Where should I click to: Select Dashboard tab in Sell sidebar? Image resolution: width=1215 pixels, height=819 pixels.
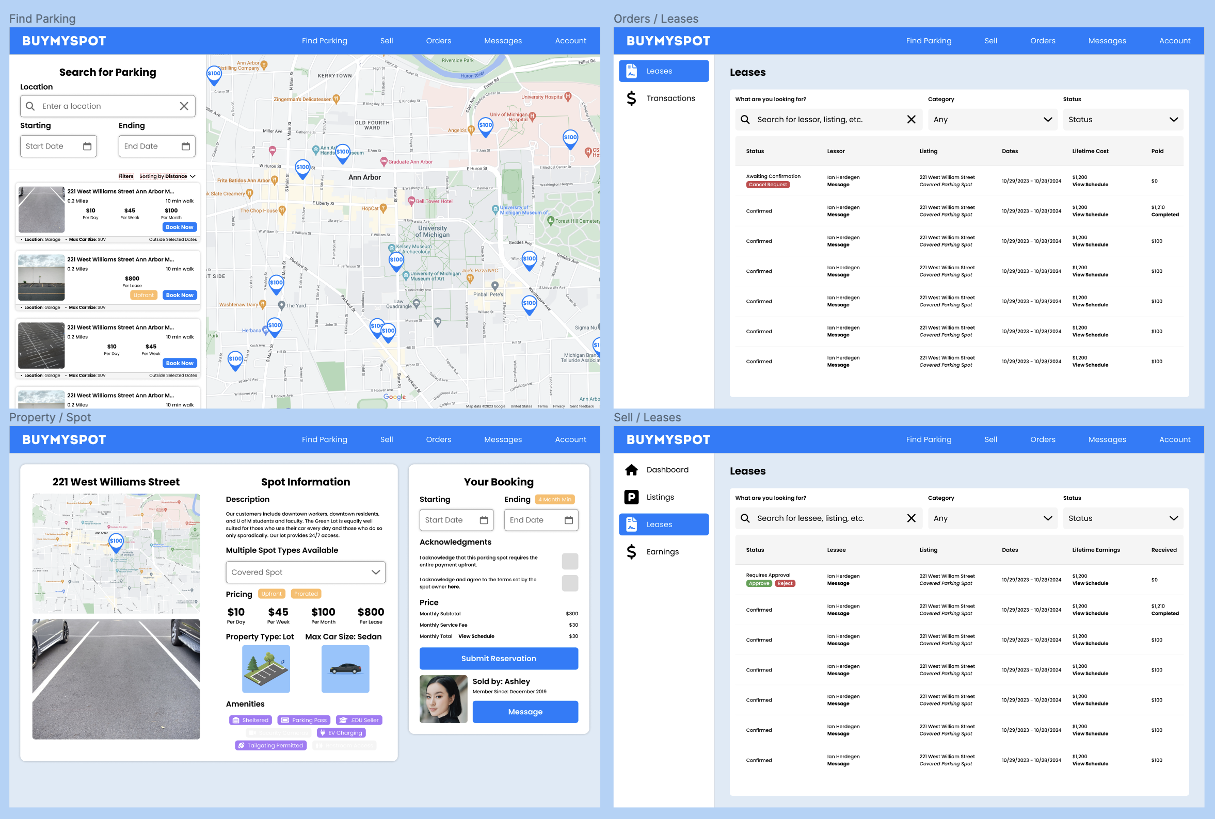tap(664, 469)
